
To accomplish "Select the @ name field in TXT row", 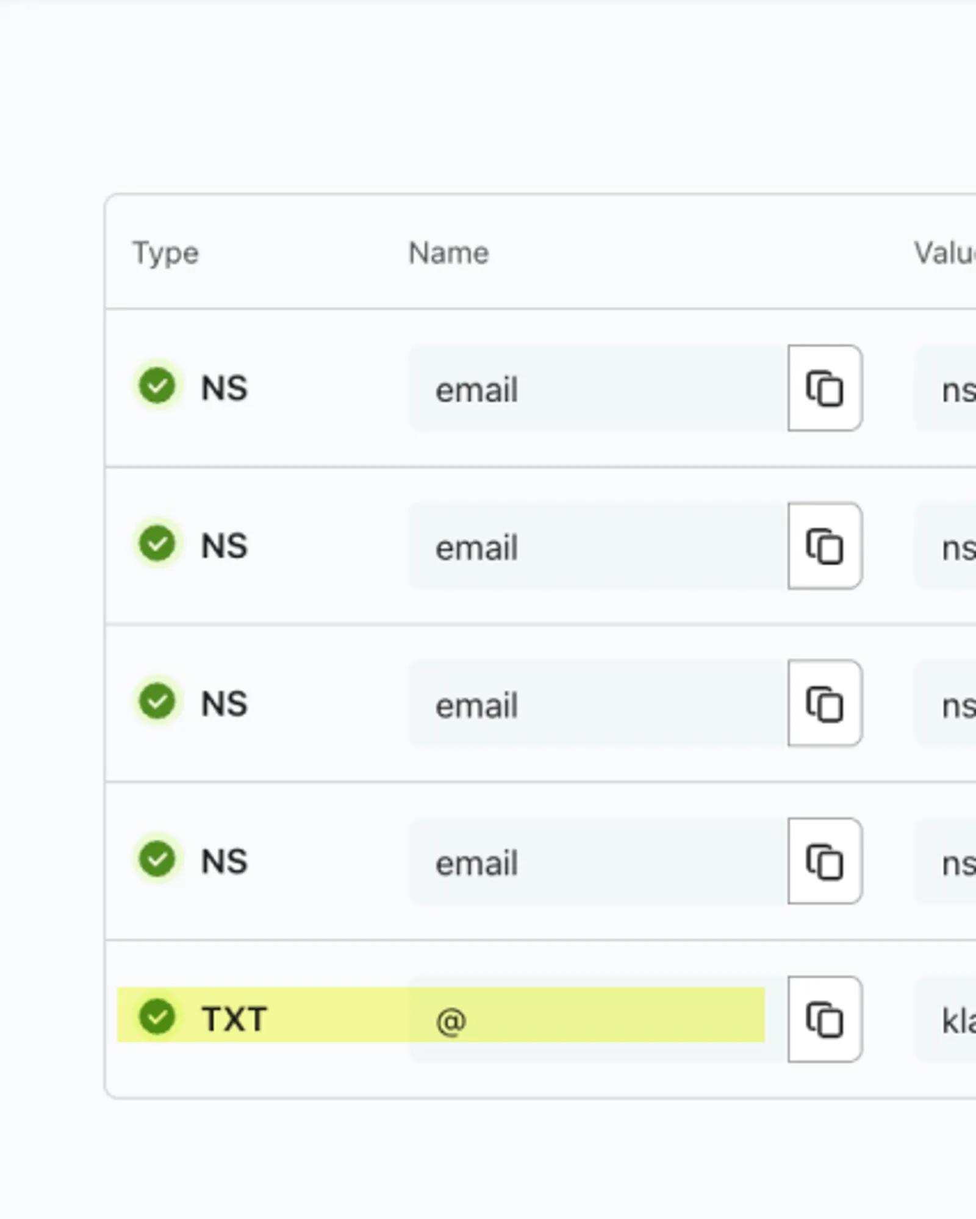I will [598, 1020].
